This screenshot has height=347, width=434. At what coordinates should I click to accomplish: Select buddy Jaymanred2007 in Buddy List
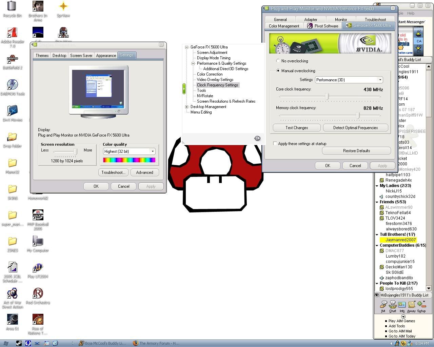[x=400, y=240]
